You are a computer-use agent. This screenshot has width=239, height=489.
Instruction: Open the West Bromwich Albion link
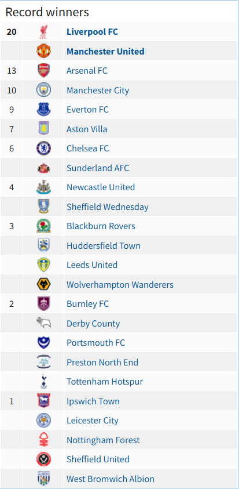click(x=110, y=479)
